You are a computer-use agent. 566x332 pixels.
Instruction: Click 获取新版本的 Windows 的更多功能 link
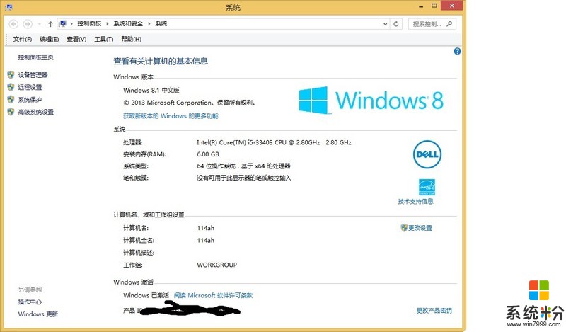pos(171,115)
